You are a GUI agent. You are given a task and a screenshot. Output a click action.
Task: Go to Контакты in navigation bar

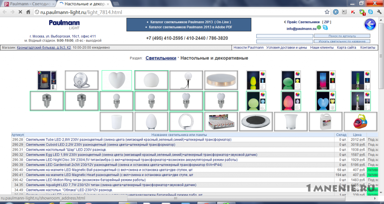click(367, 47)
